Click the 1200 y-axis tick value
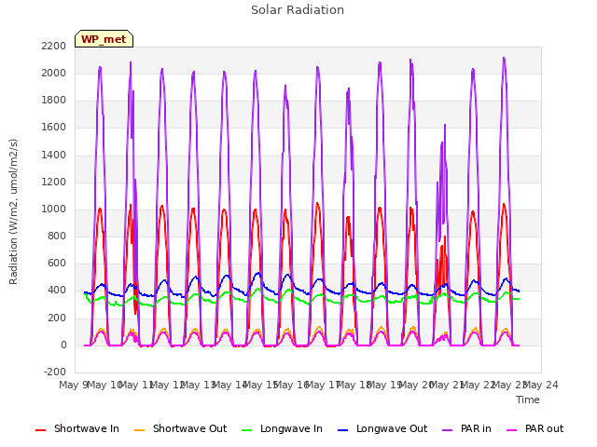 tap(54, 183)
